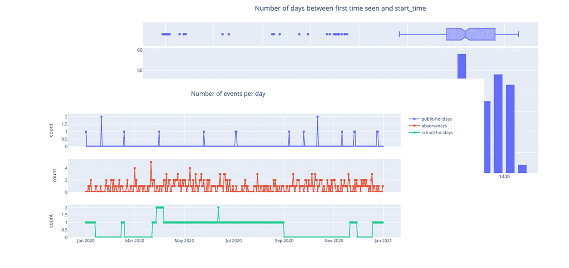Click the 1400 x-axis label under histogram

tap(504, 177)
